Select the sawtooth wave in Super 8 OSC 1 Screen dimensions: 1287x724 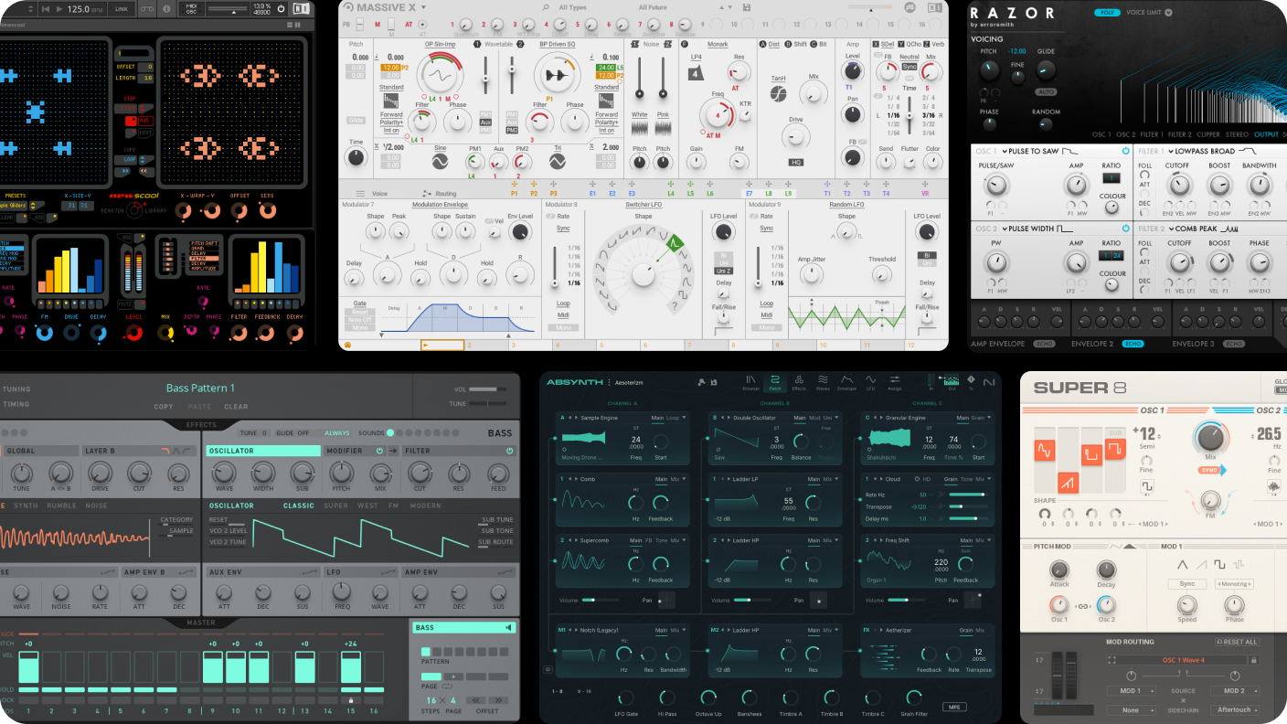click(1067, 482)
